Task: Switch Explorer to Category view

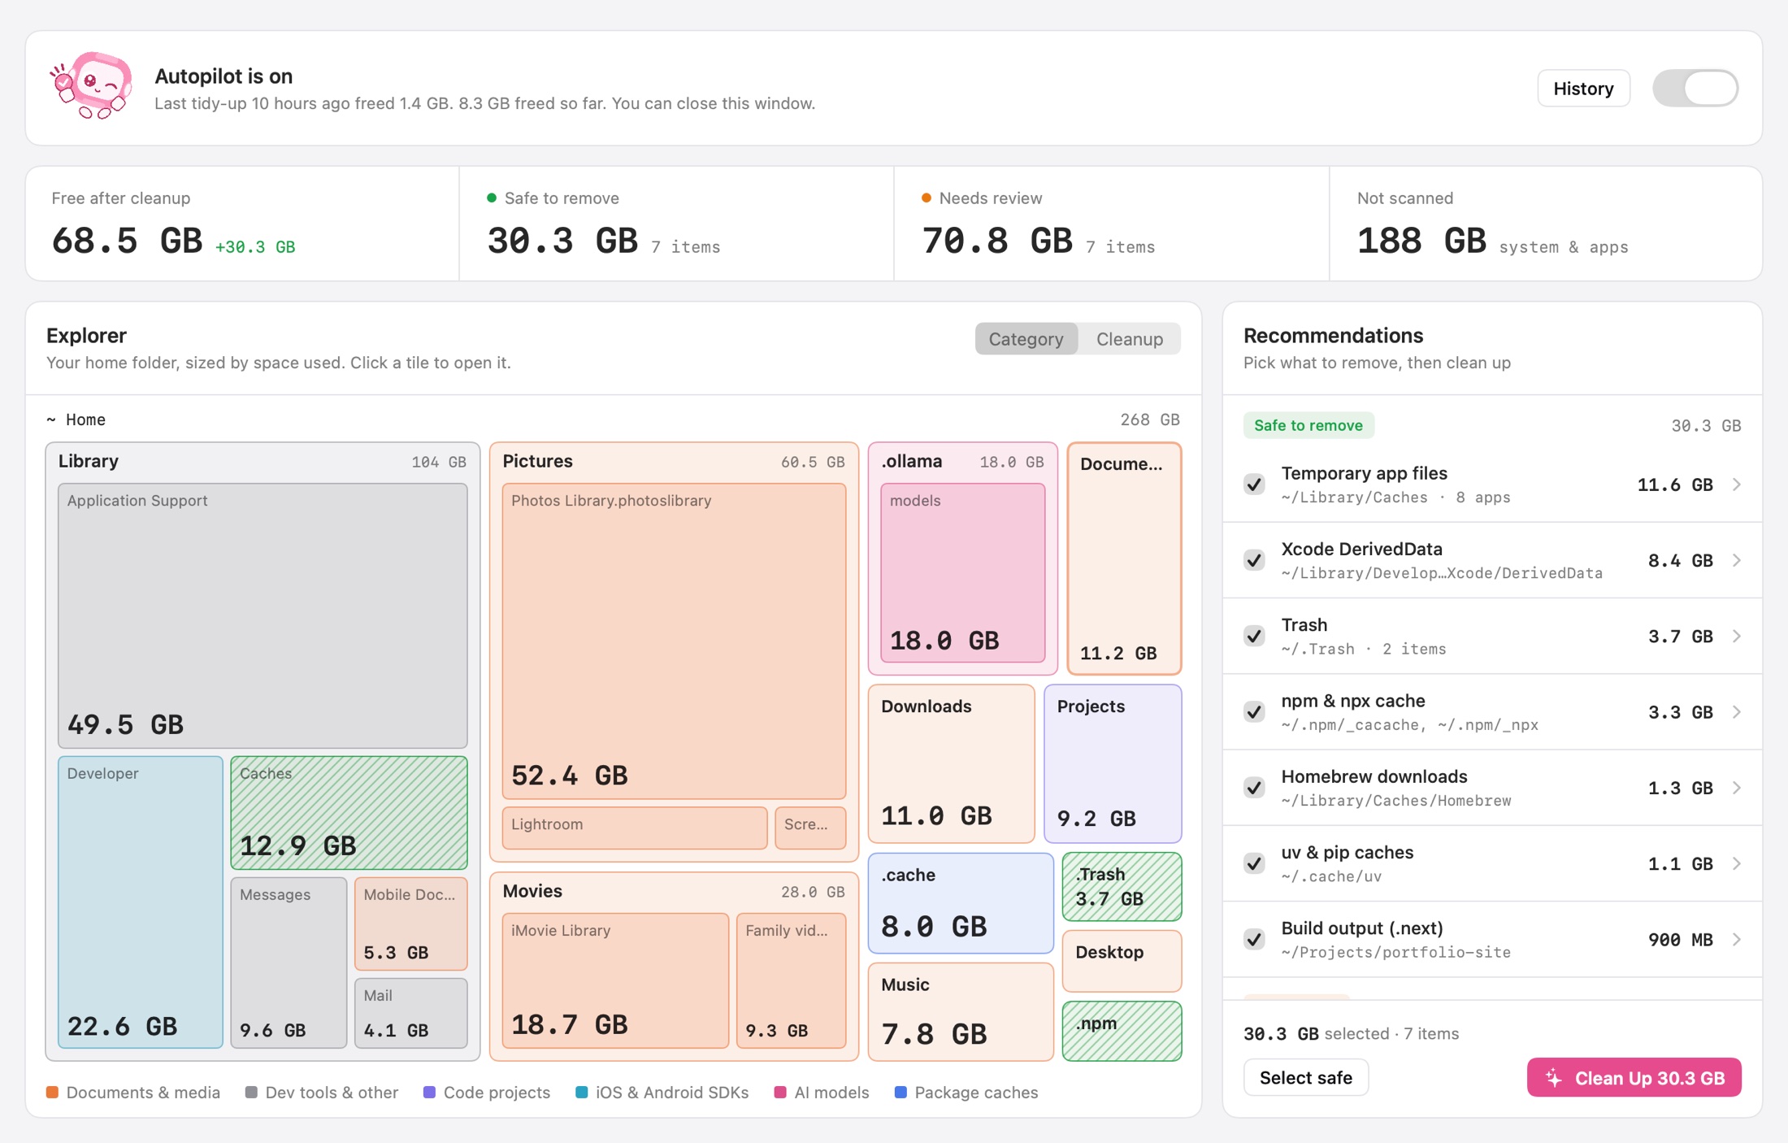Action: tap(1026, 339)
